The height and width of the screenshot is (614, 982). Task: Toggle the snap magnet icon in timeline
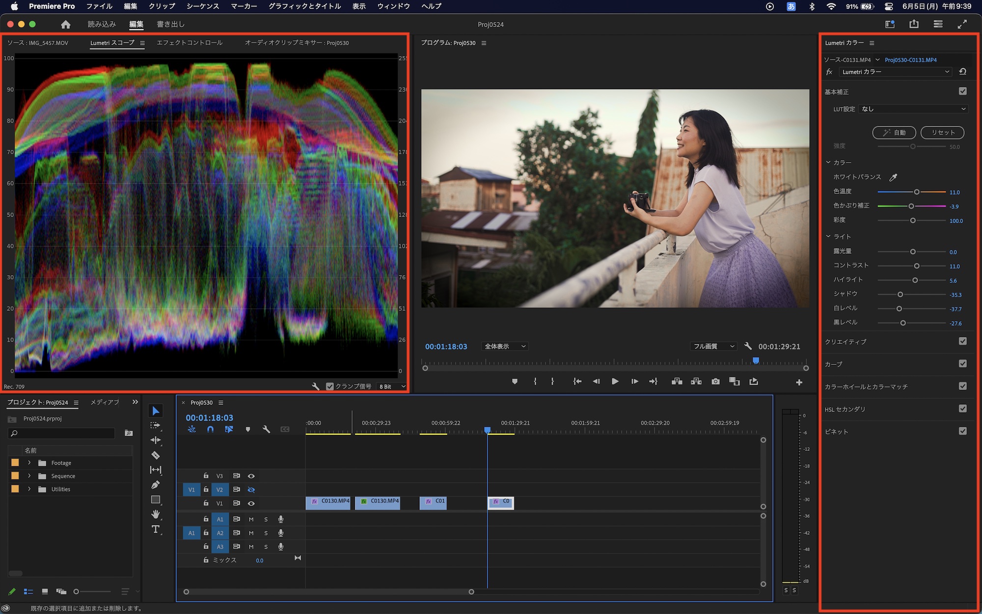210,429
